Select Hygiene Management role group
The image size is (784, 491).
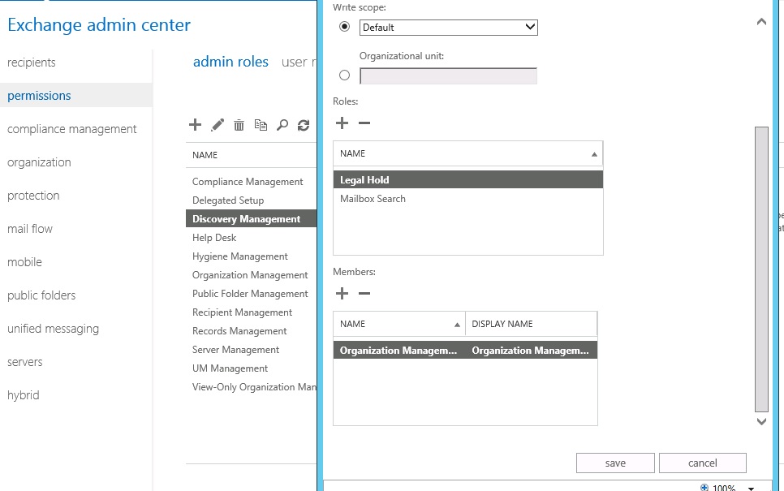tap(240, 256)
